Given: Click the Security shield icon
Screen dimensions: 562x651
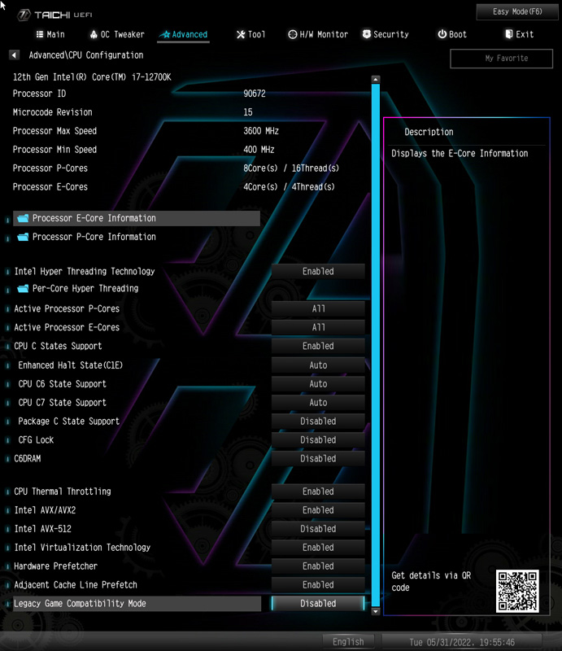Looking at the screenshot, I should click(x=367, y=34).
